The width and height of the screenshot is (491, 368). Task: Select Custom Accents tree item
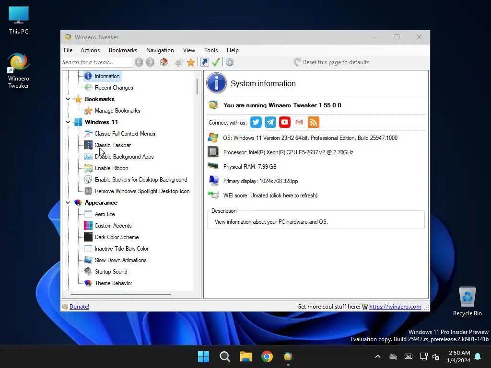tap(113, 226)
